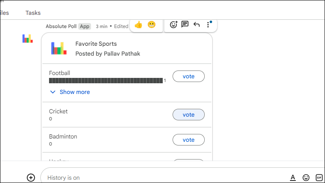Reply in thread to the poll message
325x183 pixels.
pyautogui.click(x=185, y=25)
